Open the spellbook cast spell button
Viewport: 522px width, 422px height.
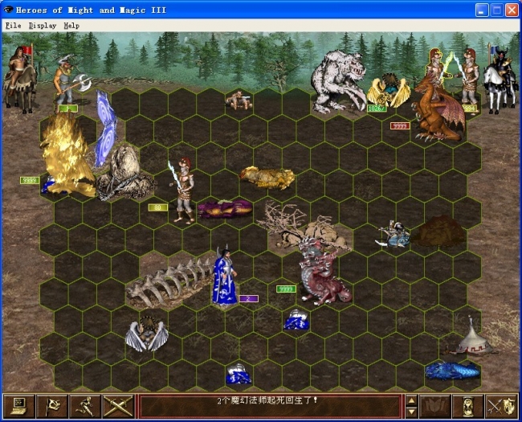[434, 406]
